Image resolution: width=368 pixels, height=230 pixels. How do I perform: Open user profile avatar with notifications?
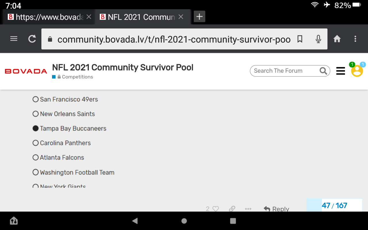point(357,70)
